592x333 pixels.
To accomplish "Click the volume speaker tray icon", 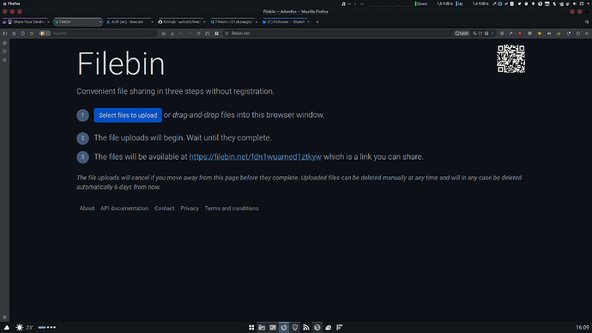I will point(574,3).
